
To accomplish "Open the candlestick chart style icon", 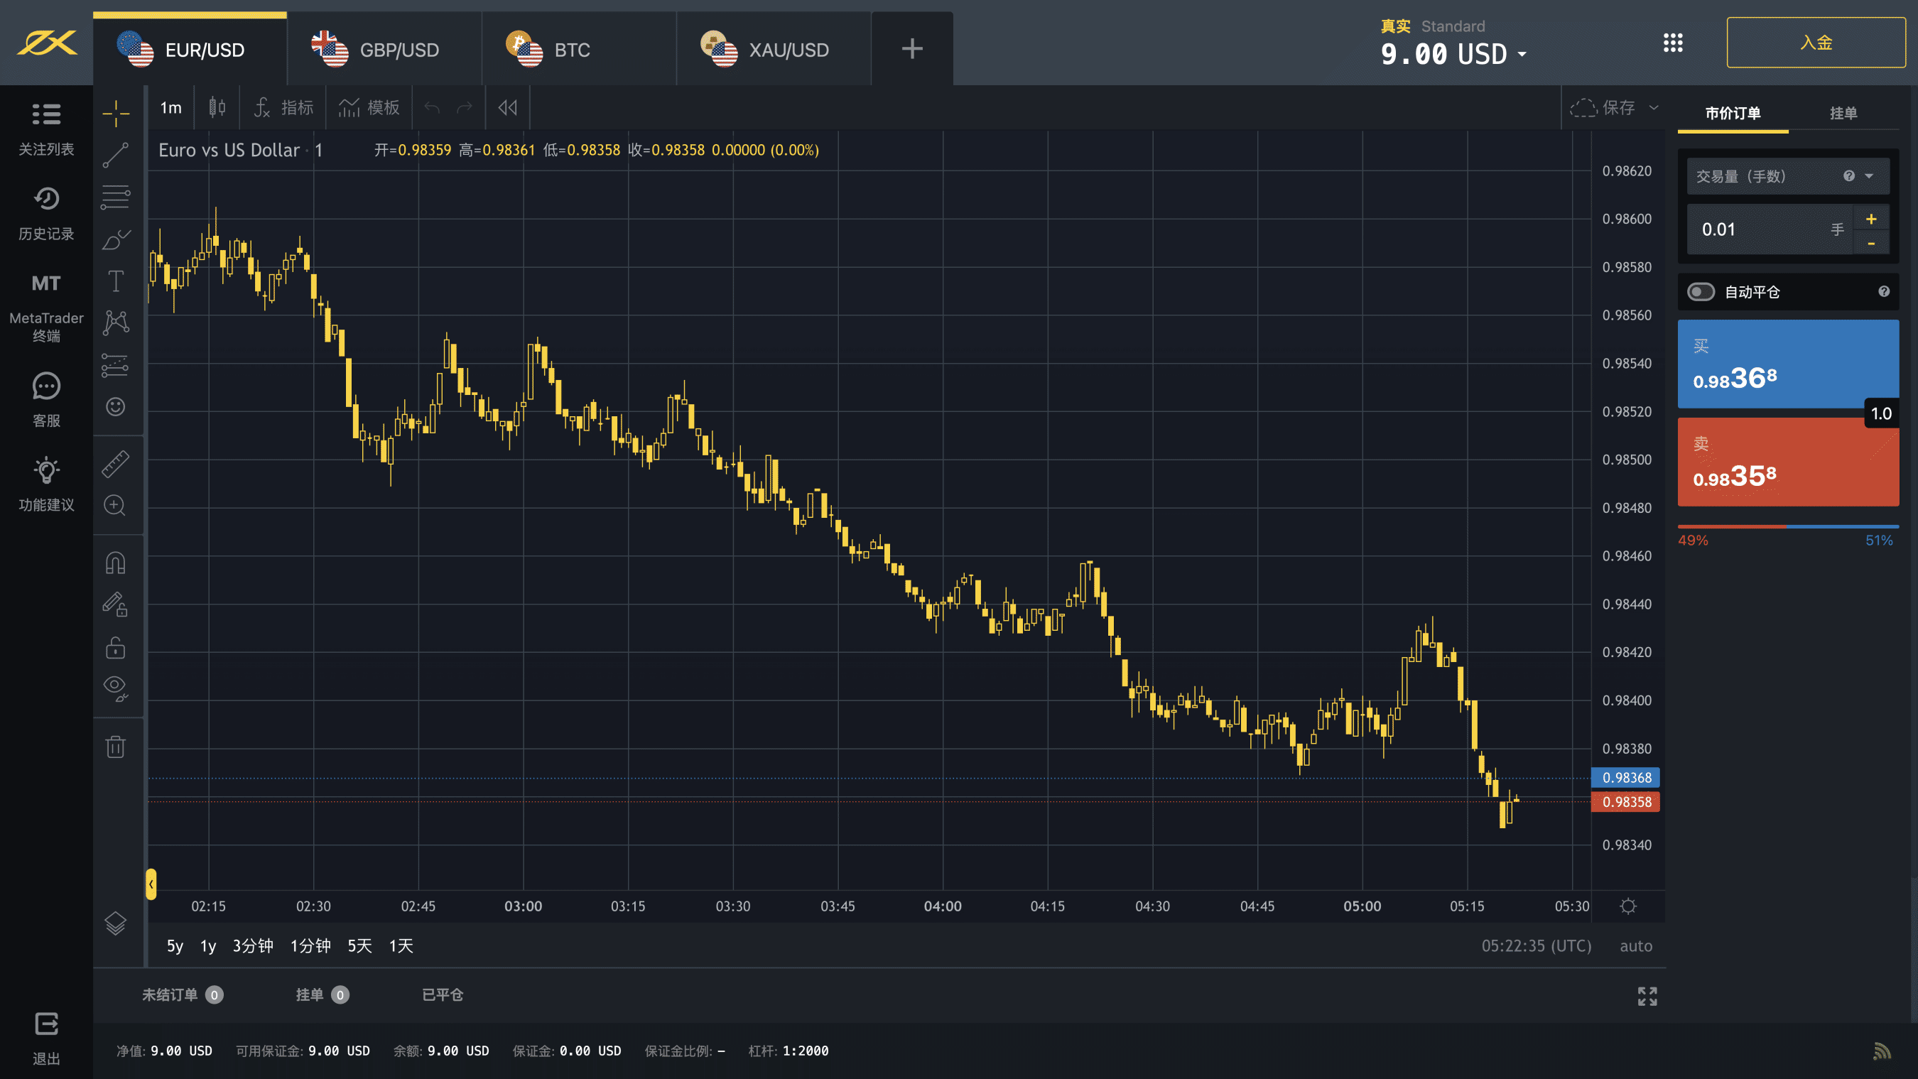I will (217, 108).
